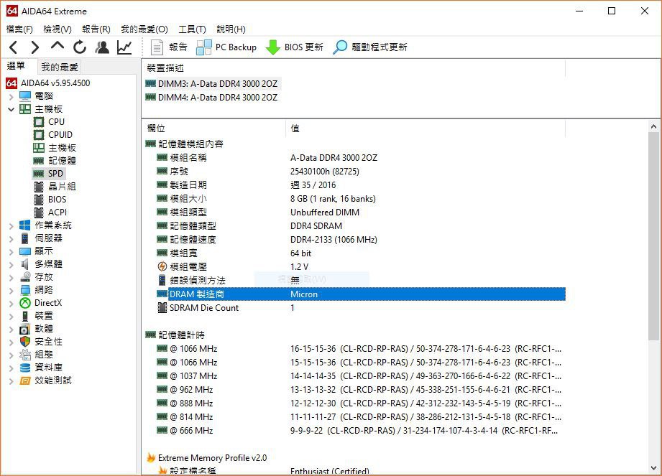
Task: Open the 檔案(F) menu
Action: pyautogui.click(x=19, y=29)
